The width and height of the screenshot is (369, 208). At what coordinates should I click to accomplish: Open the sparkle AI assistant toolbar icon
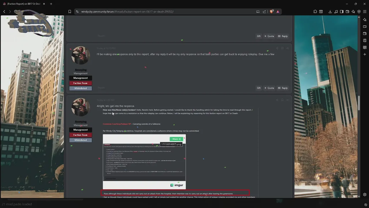353,12
